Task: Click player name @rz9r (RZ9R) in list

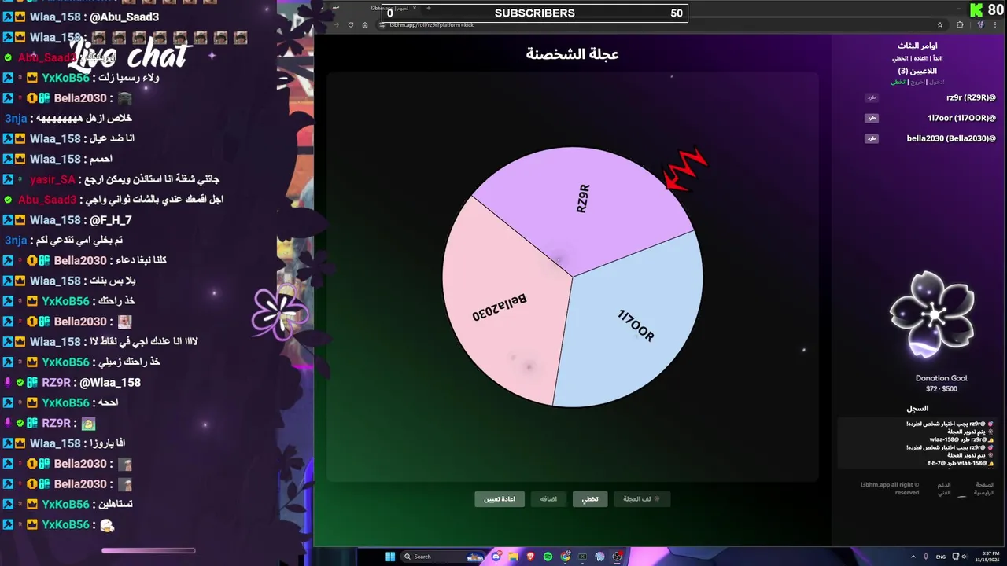Action: (971, 97)
